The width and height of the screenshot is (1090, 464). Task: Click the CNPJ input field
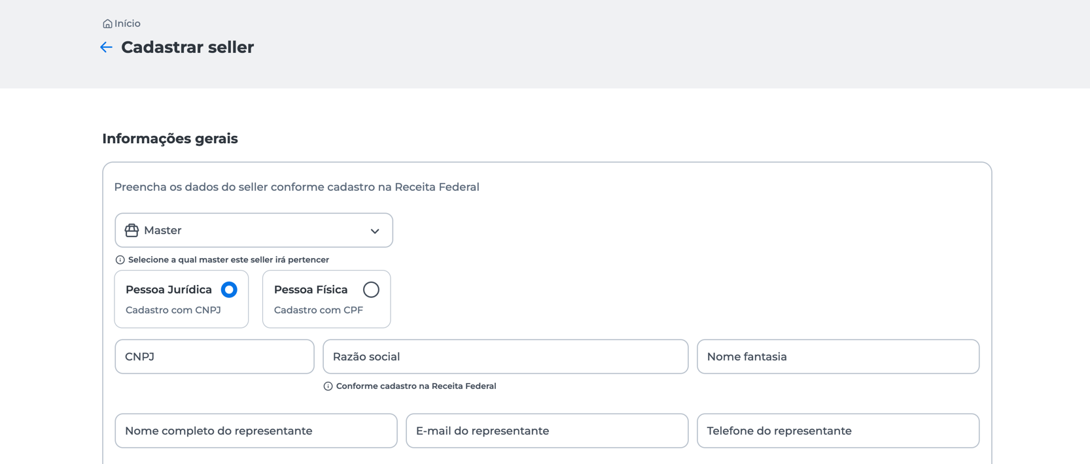[215, 357]
